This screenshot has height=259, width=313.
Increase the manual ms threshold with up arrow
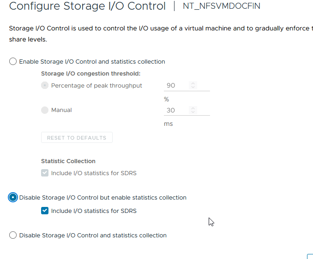click(x=193, y=108)
